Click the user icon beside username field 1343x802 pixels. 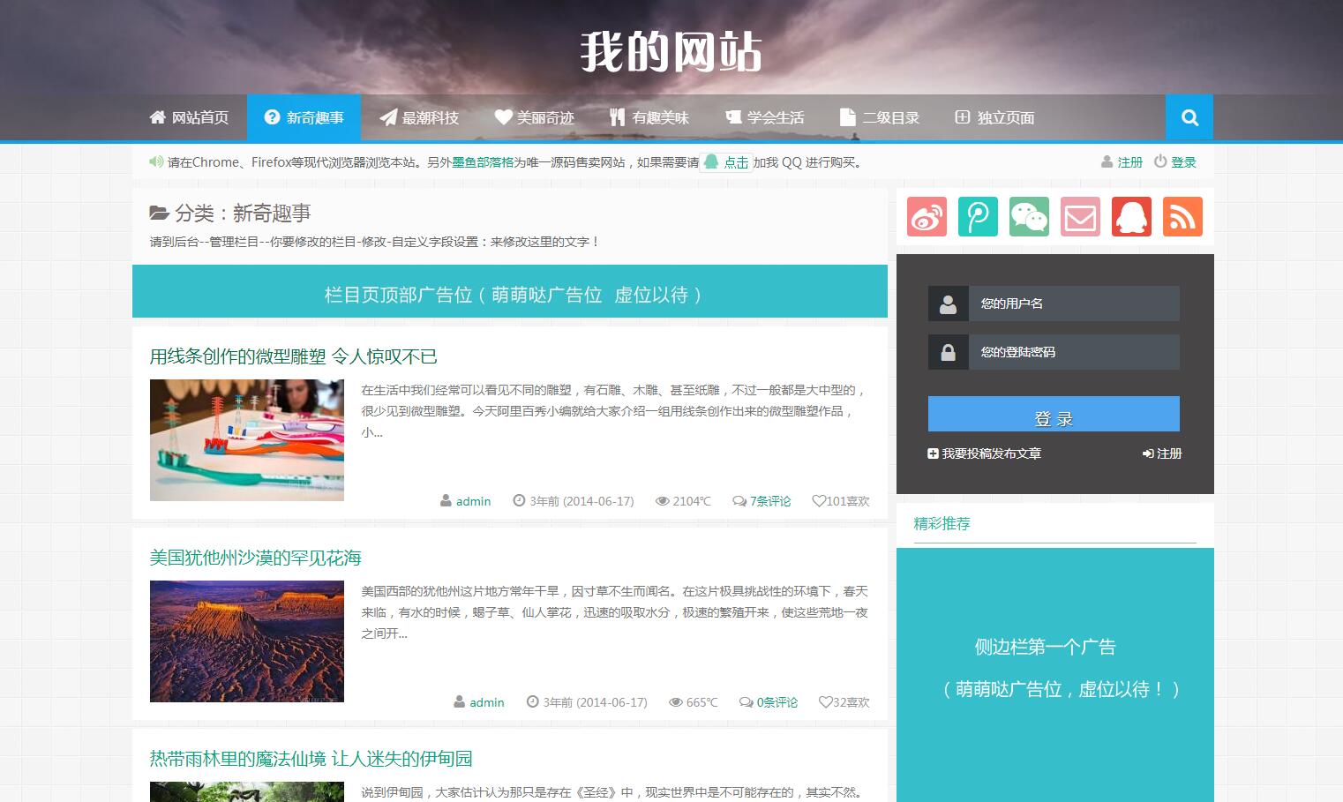click(x=949, y=304)
